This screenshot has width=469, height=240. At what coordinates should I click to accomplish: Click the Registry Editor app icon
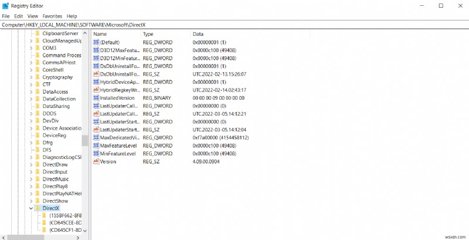[6, 6]
